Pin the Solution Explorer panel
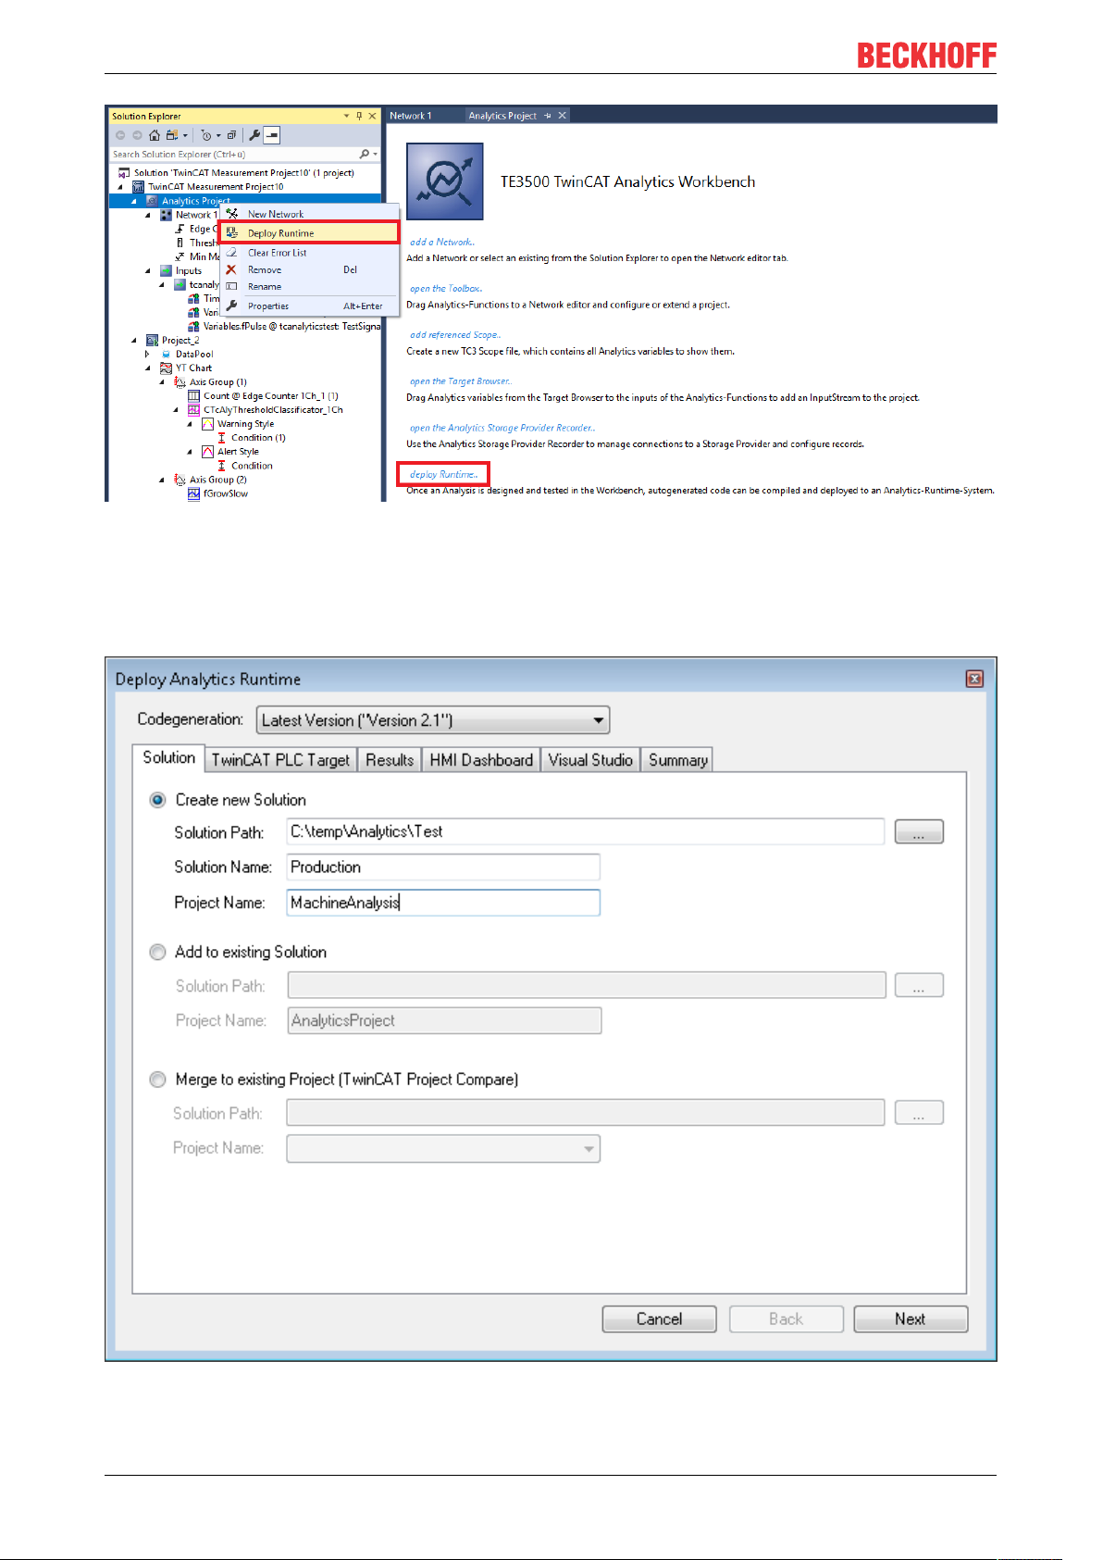The height and width of the screenshot is (1560, 1103). [x=359, y=116]
